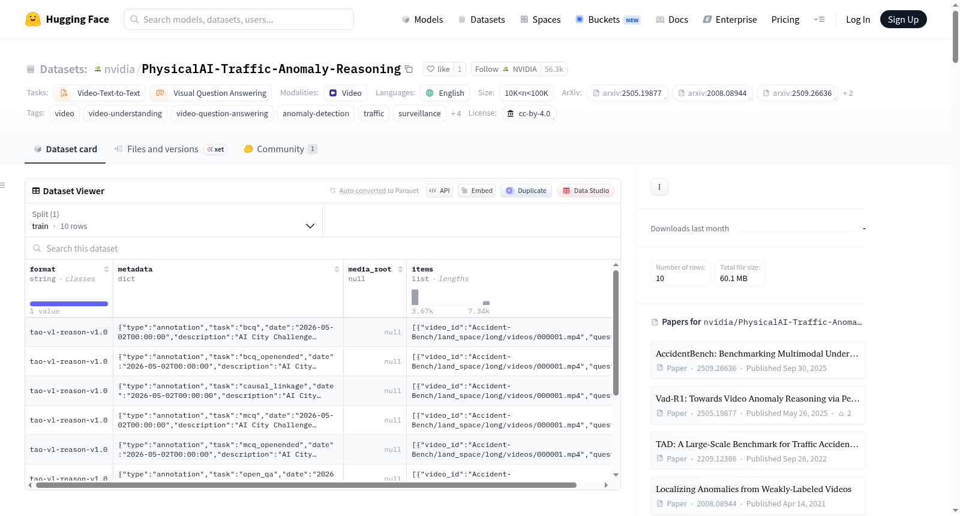Click the Dataset Viewer table icon
The width and height of the screenshot is (960, 516).
36,191
